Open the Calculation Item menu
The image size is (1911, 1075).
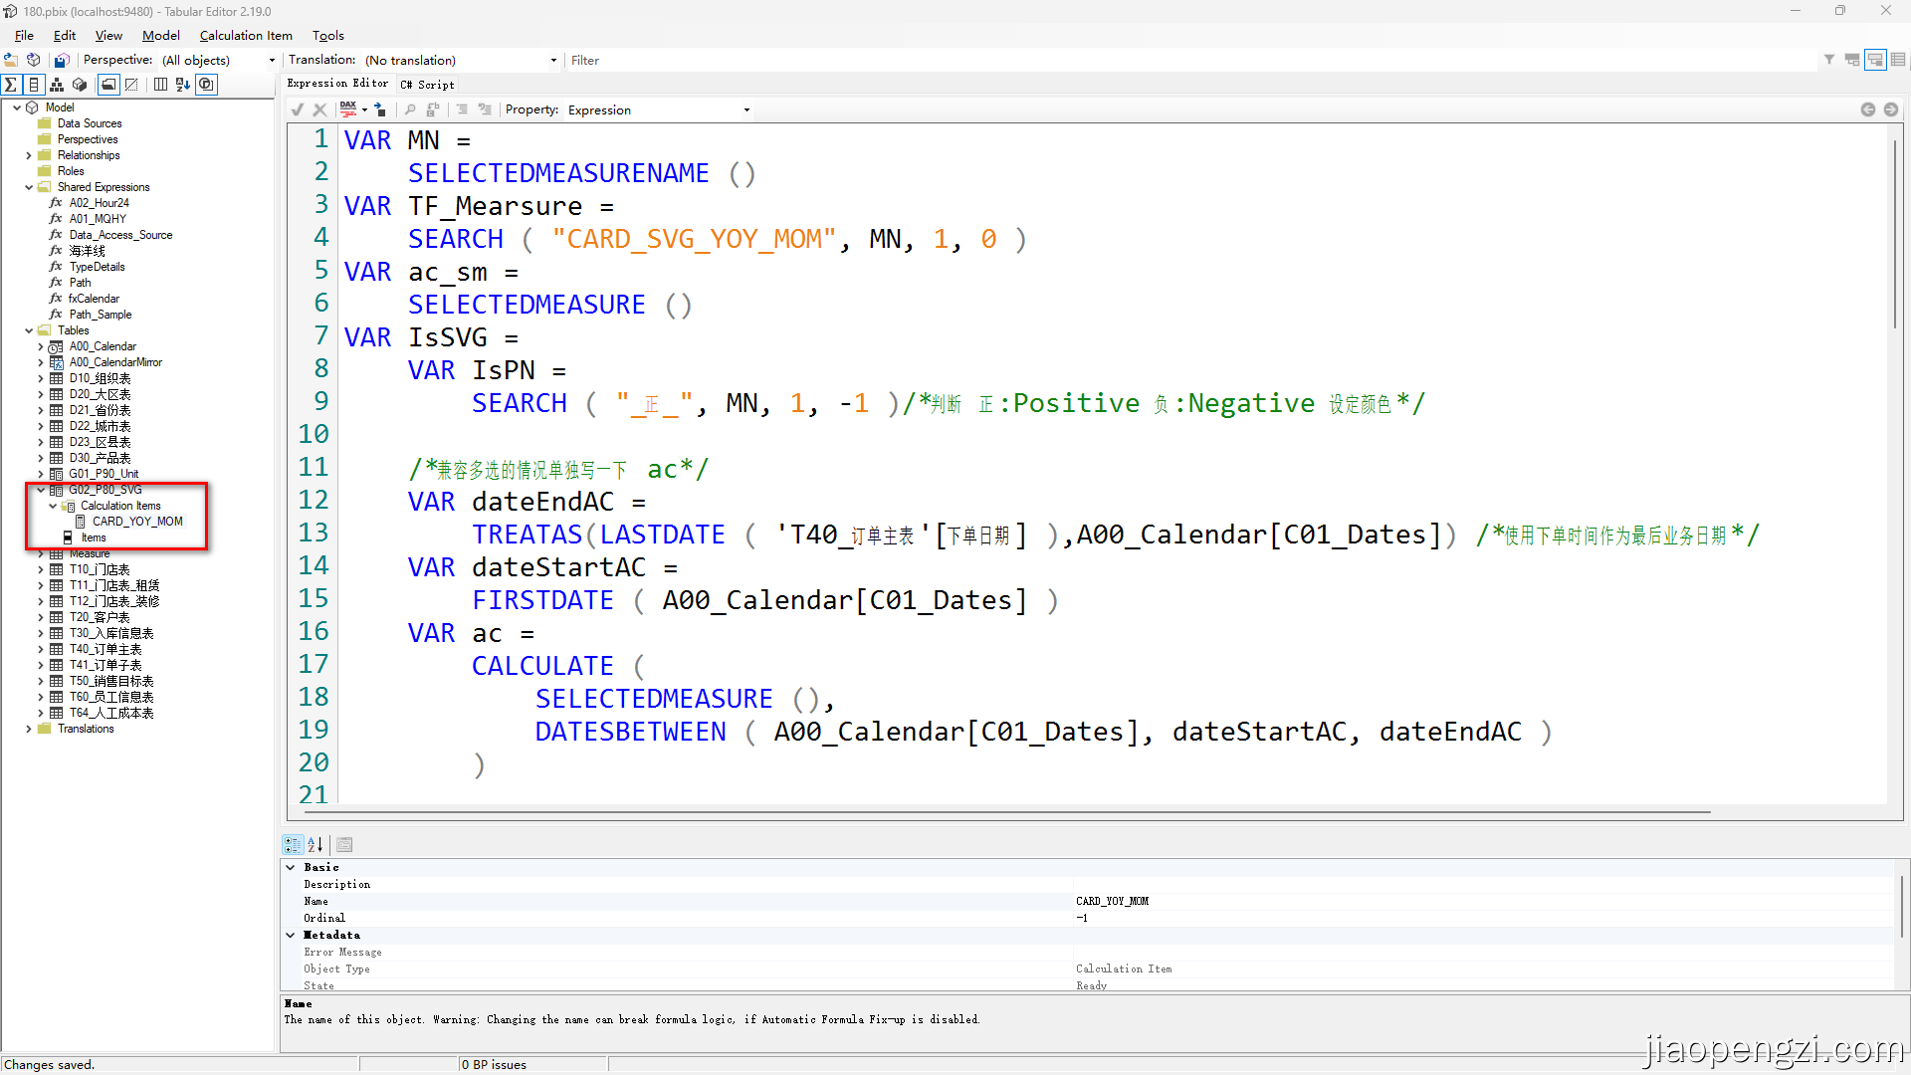246,35
